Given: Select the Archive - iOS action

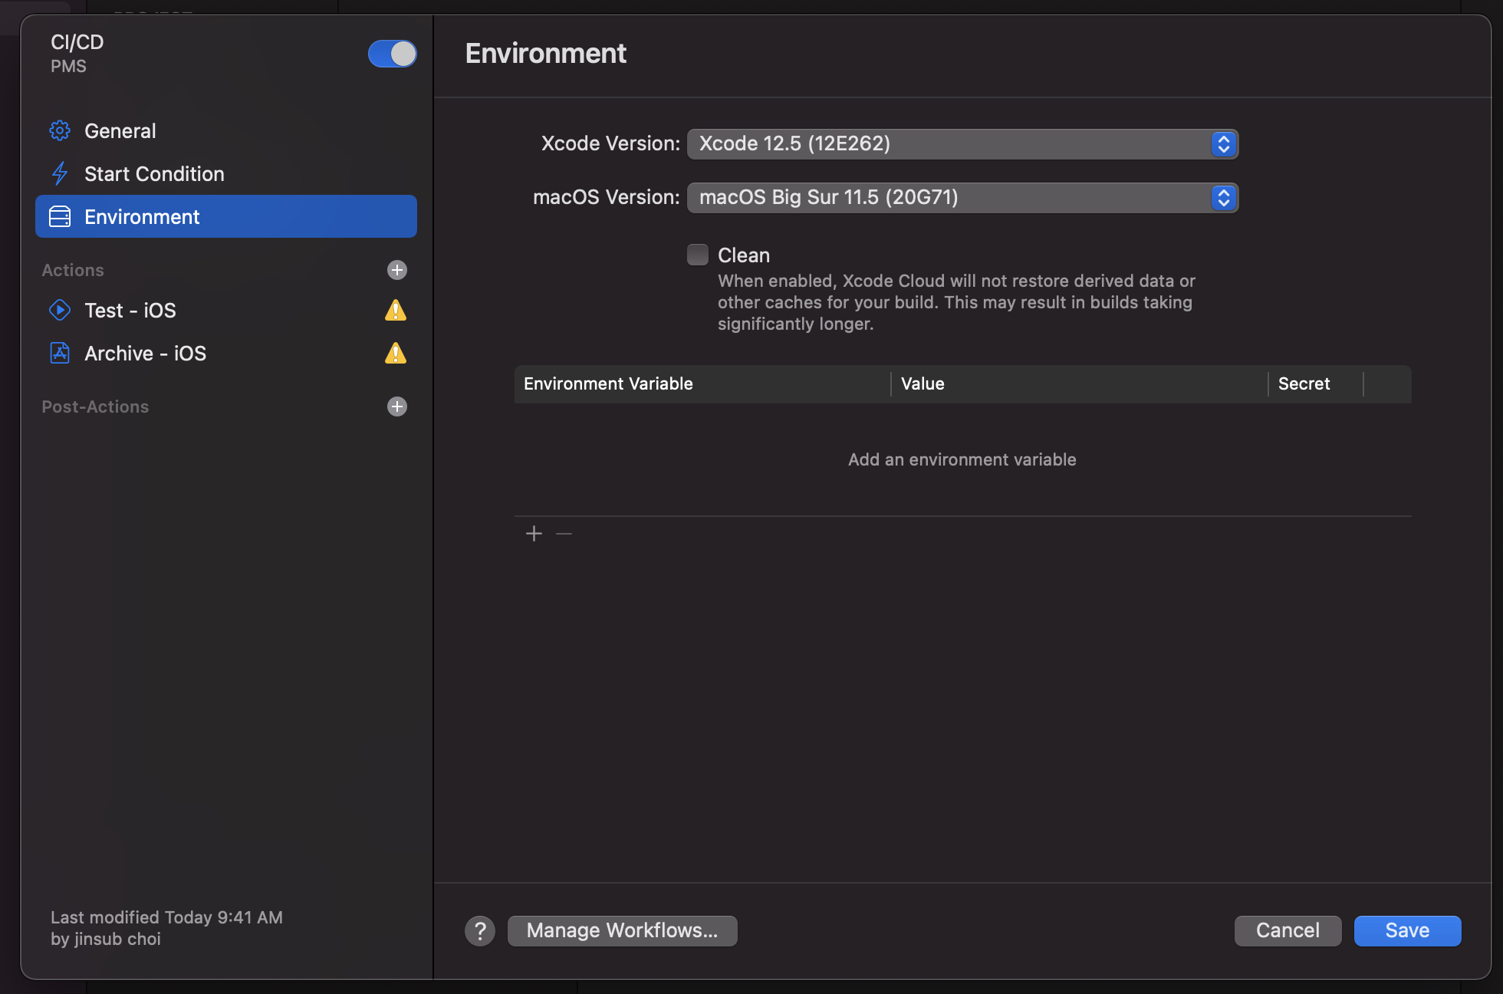Looking at the screenshot, I should pos(145,354).
